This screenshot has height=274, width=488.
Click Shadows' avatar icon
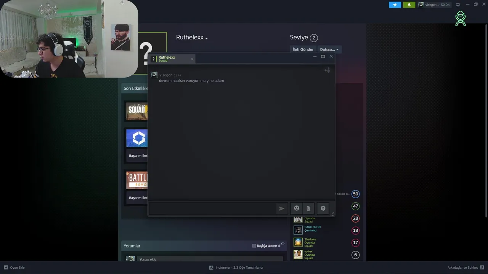[x=298, y=242]
